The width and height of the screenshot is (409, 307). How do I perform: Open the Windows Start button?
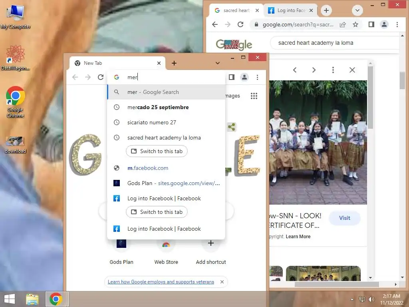10,299
